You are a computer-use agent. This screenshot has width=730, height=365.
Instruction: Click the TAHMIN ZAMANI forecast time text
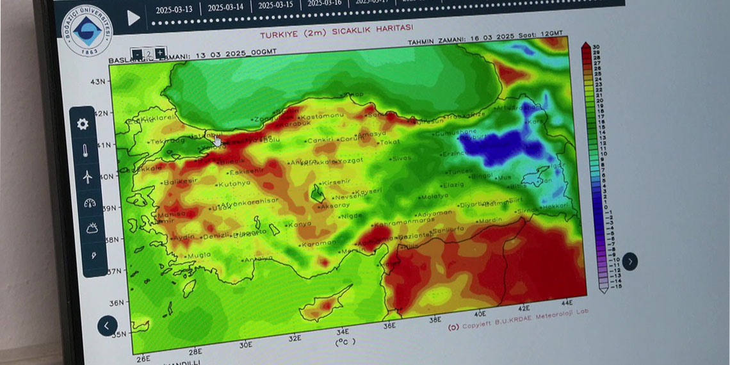click(x=485, y=38)
